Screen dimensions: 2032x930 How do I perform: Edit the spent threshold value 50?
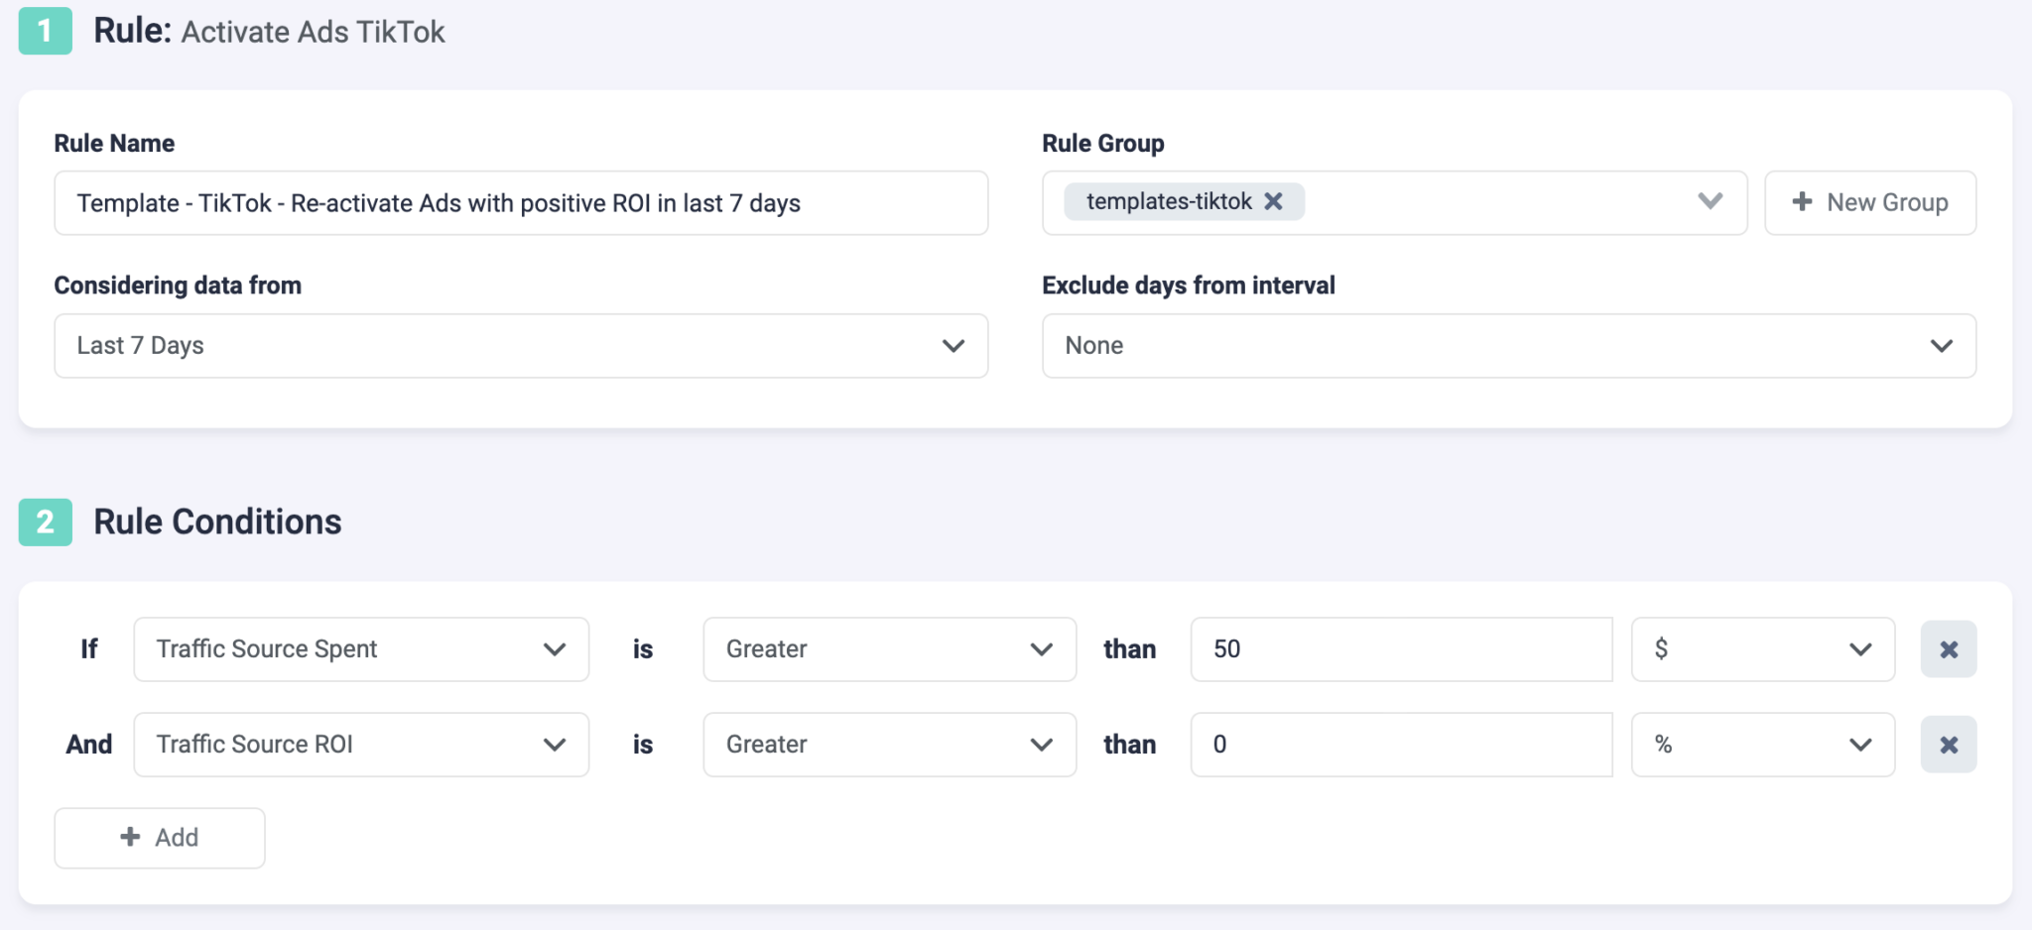tap(1400, 649)
